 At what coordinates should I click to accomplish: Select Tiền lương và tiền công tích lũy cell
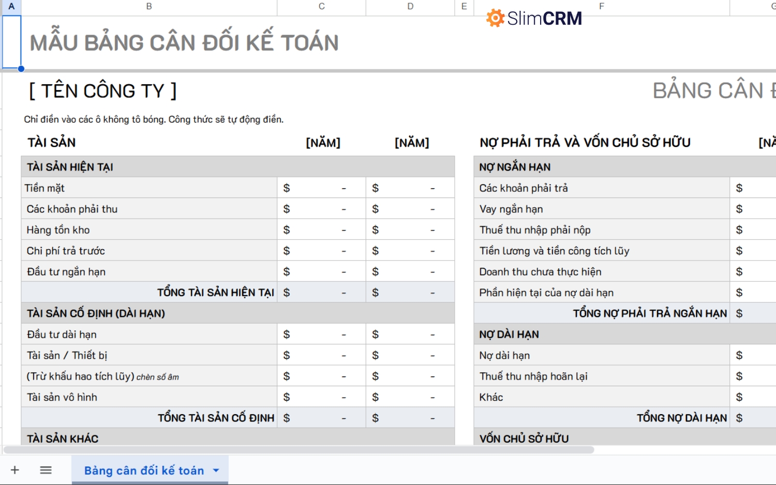(x=602, y=251)
